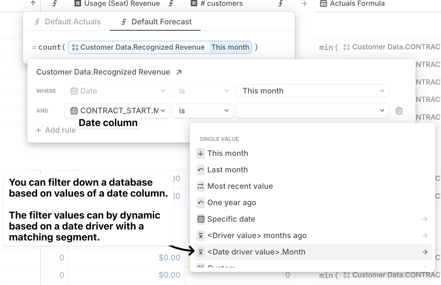Click the Usage (Seat) Revenue hash icon
The image size is (441, 285).
pos(78,4)
